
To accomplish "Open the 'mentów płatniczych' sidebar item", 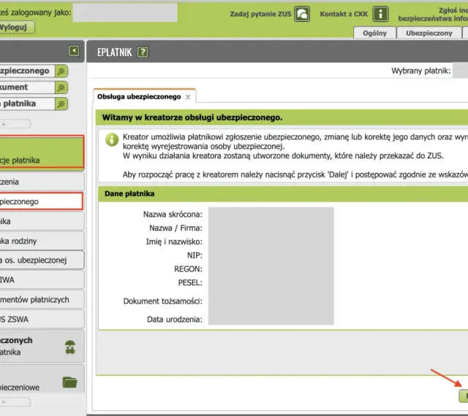I will tap(42, 299).
